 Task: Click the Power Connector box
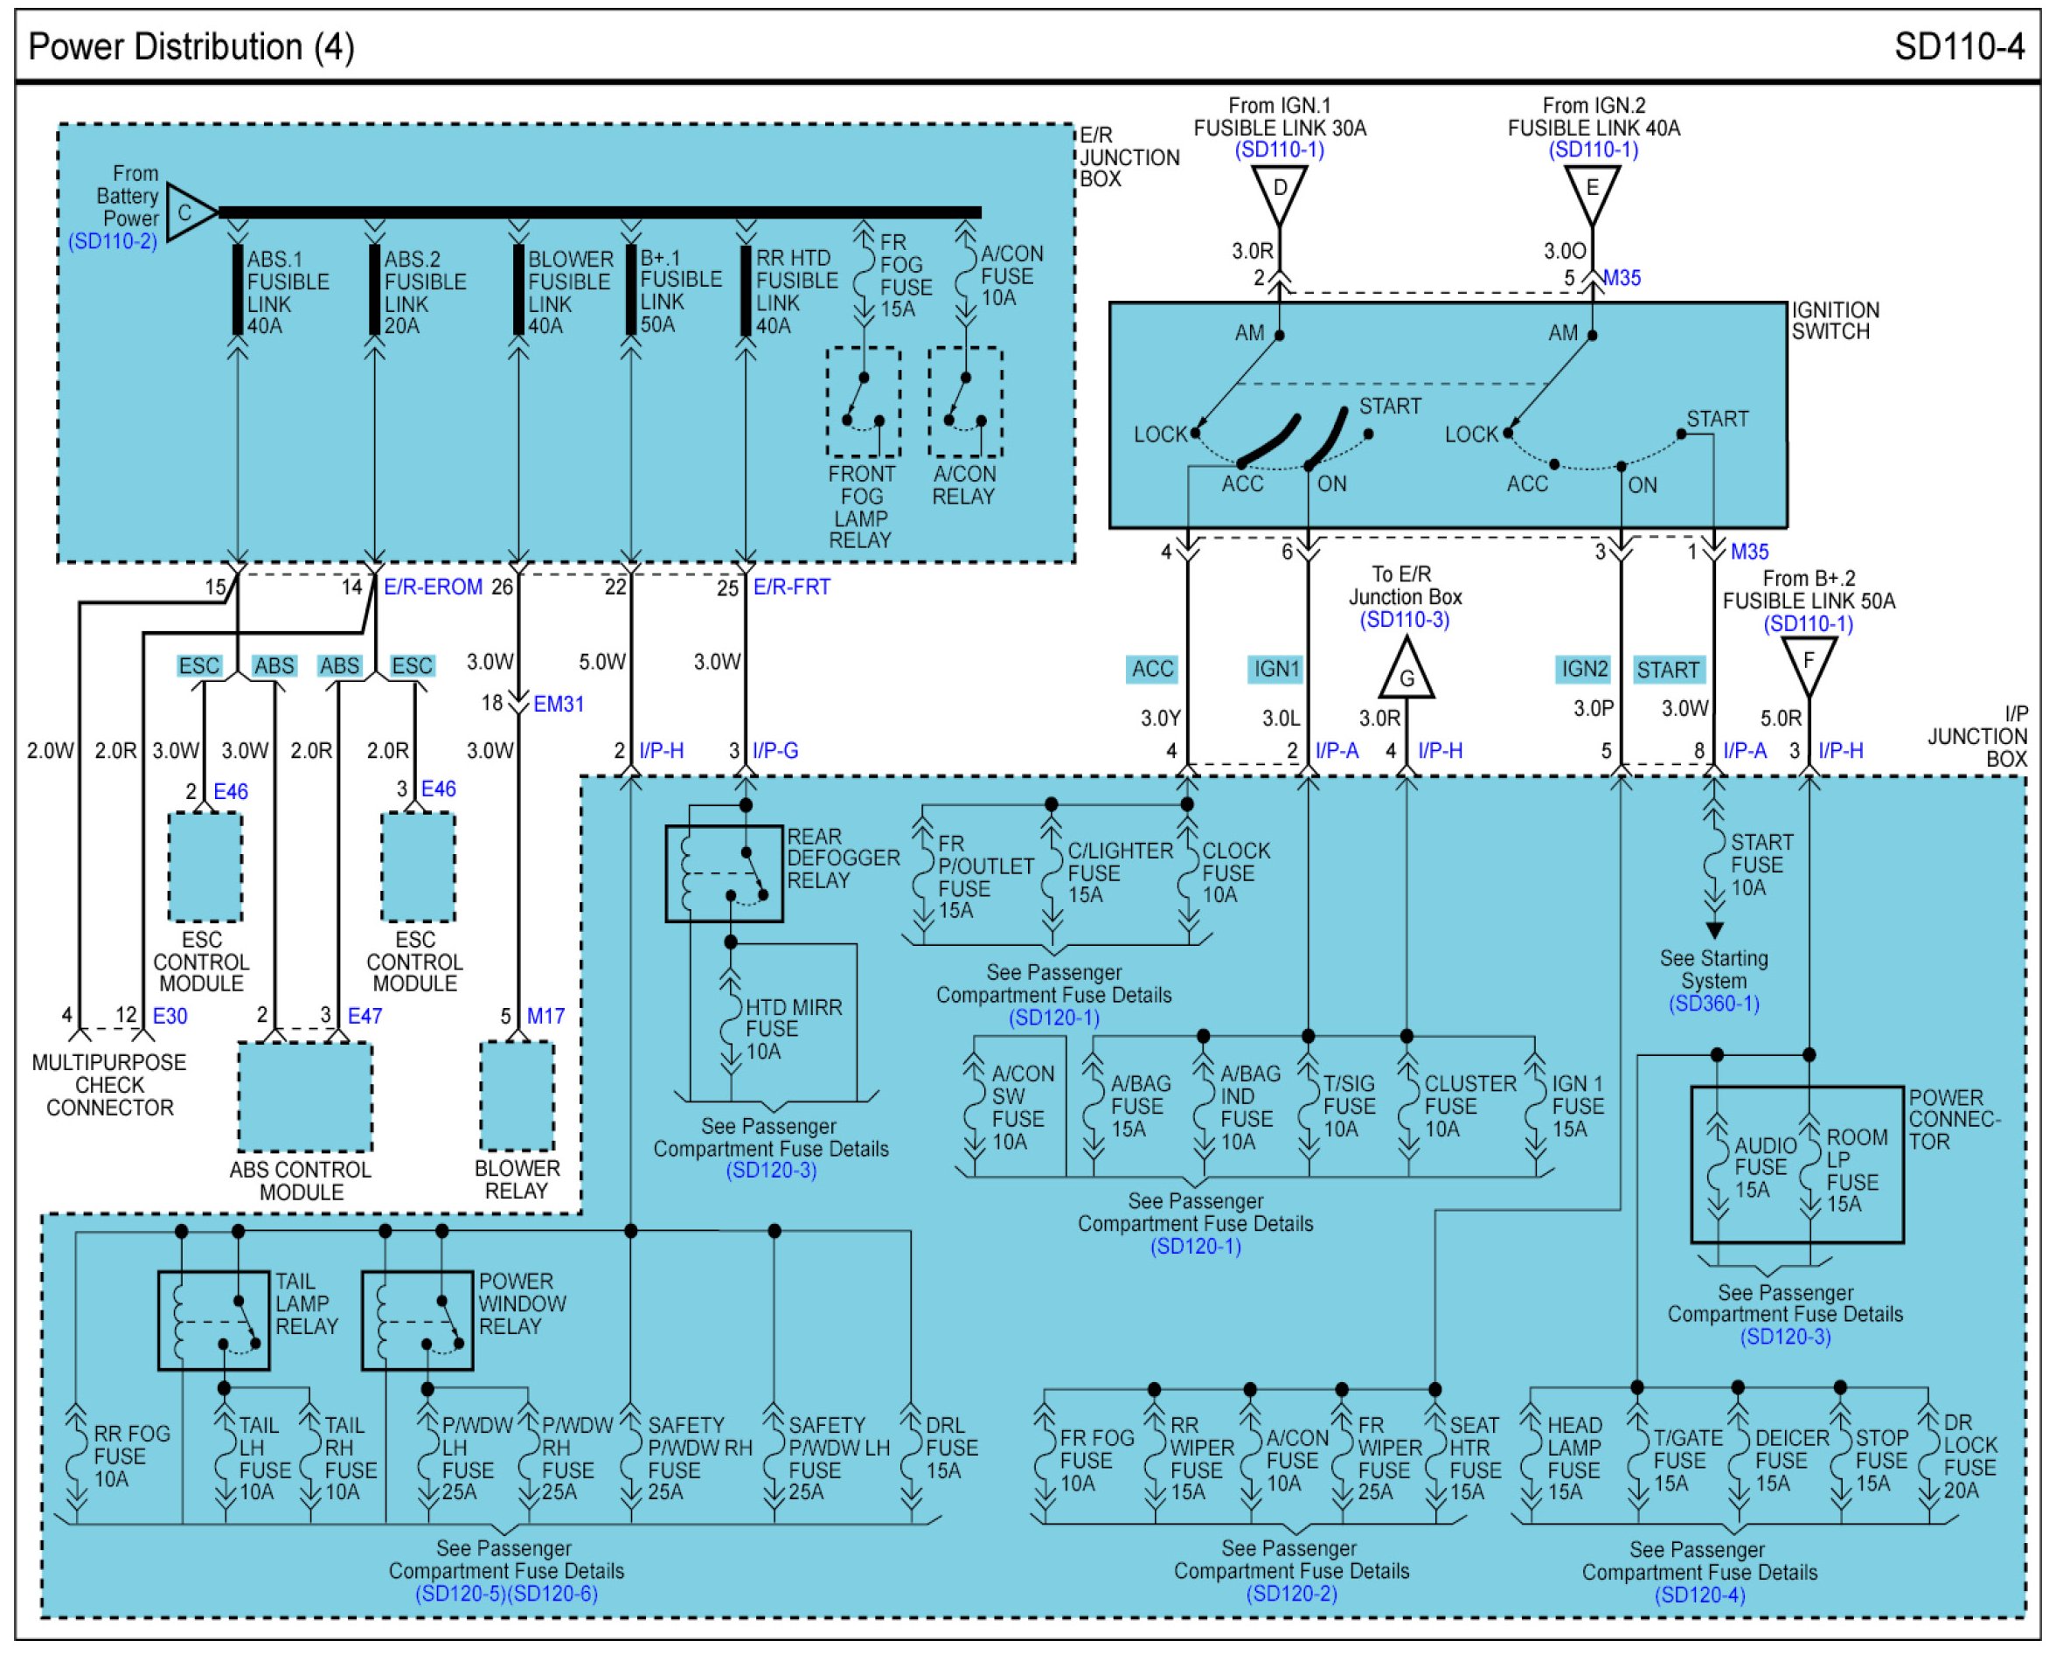pyautogui.click(x=1797, y=1164)
